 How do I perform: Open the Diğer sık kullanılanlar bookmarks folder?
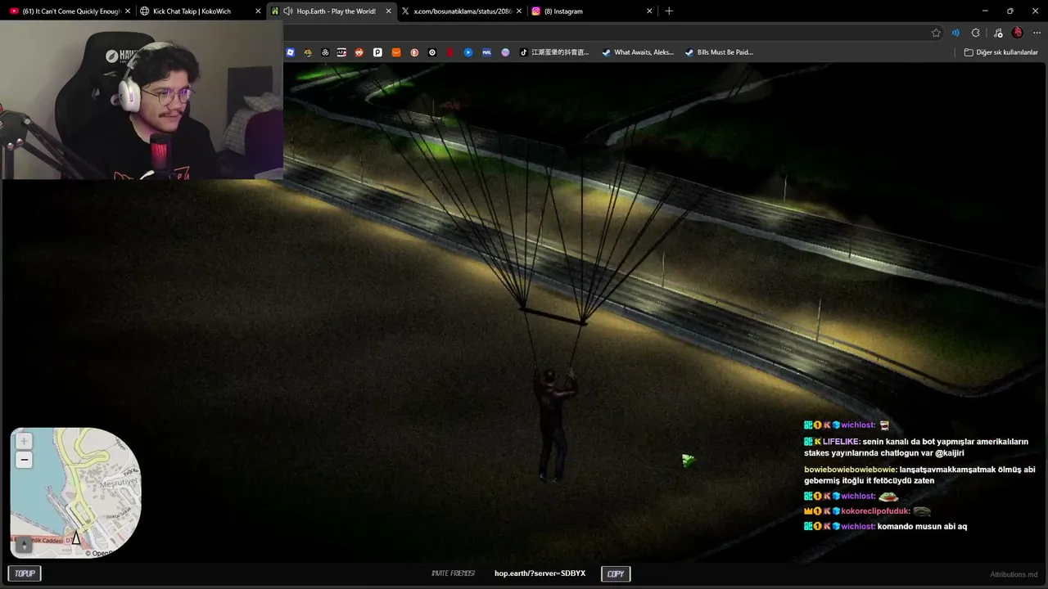1001,52
